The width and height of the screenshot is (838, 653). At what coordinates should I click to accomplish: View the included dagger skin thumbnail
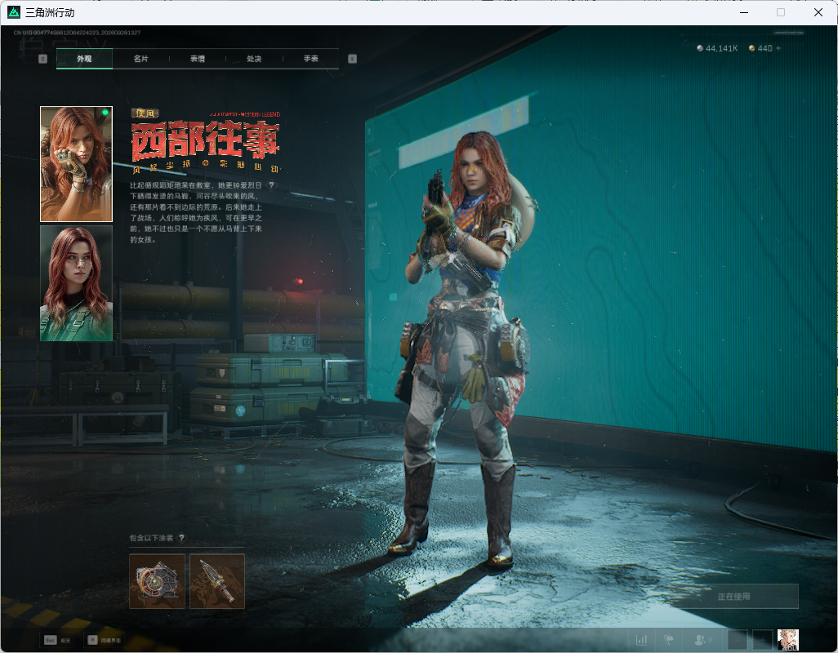coord(217,581)
